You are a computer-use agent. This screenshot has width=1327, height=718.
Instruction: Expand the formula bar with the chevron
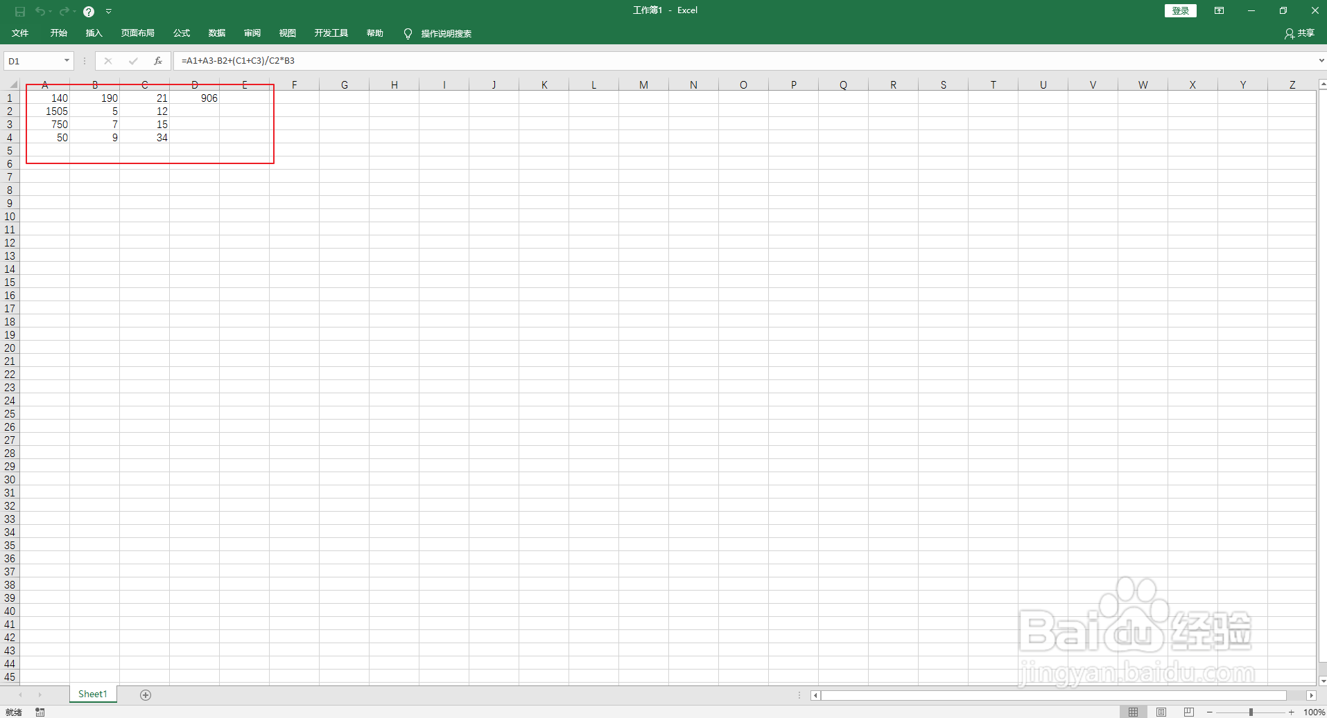coord(1321,61)
